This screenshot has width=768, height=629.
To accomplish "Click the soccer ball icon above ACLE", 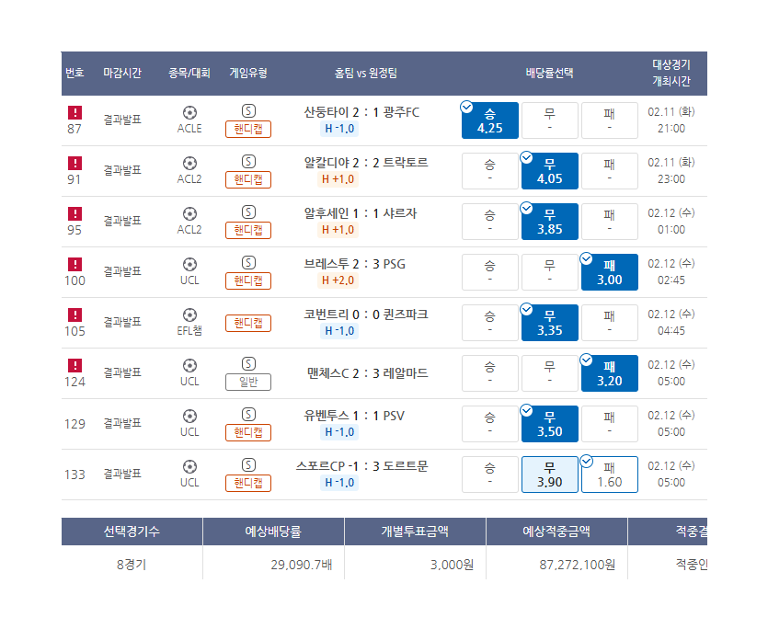I will [x=189, y=112].
